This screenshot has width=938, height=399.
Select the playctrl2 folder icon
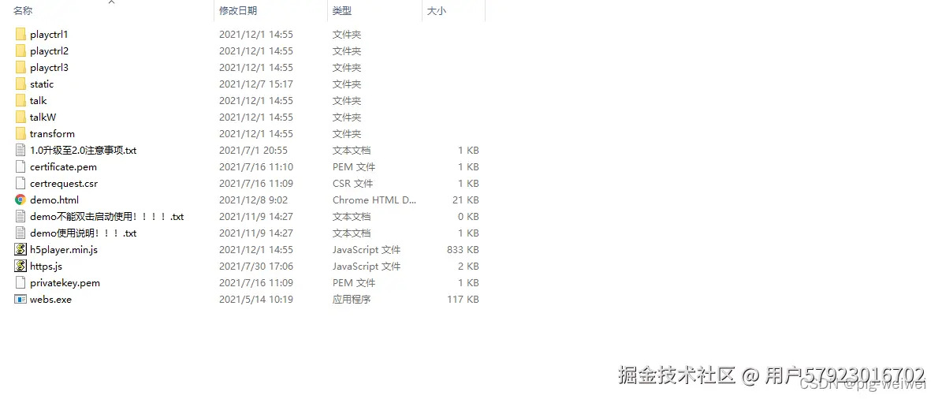pos(20,50)
